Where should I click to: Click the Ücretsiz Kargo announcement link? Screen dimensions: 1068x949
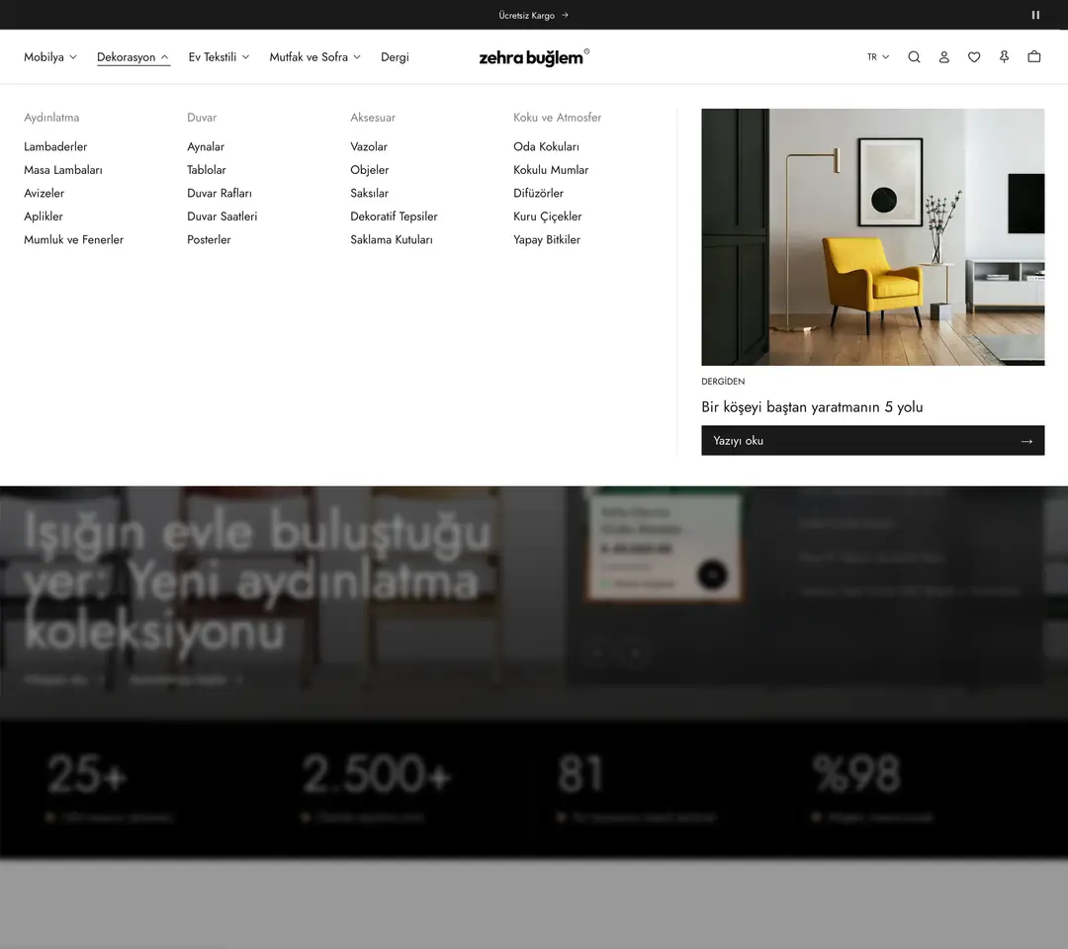tap(533, 15)
